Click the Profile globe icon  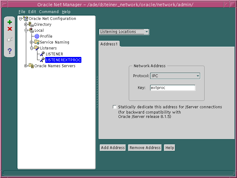[x=37, y=36]
